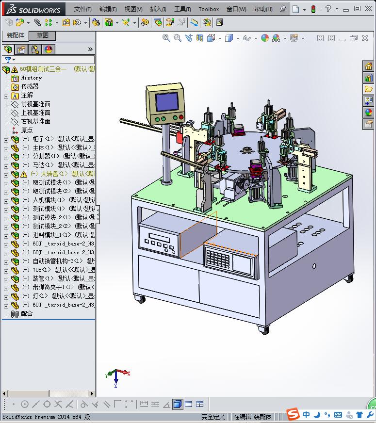
Task: Expand the 注解 annotations node
Action: 6,97
